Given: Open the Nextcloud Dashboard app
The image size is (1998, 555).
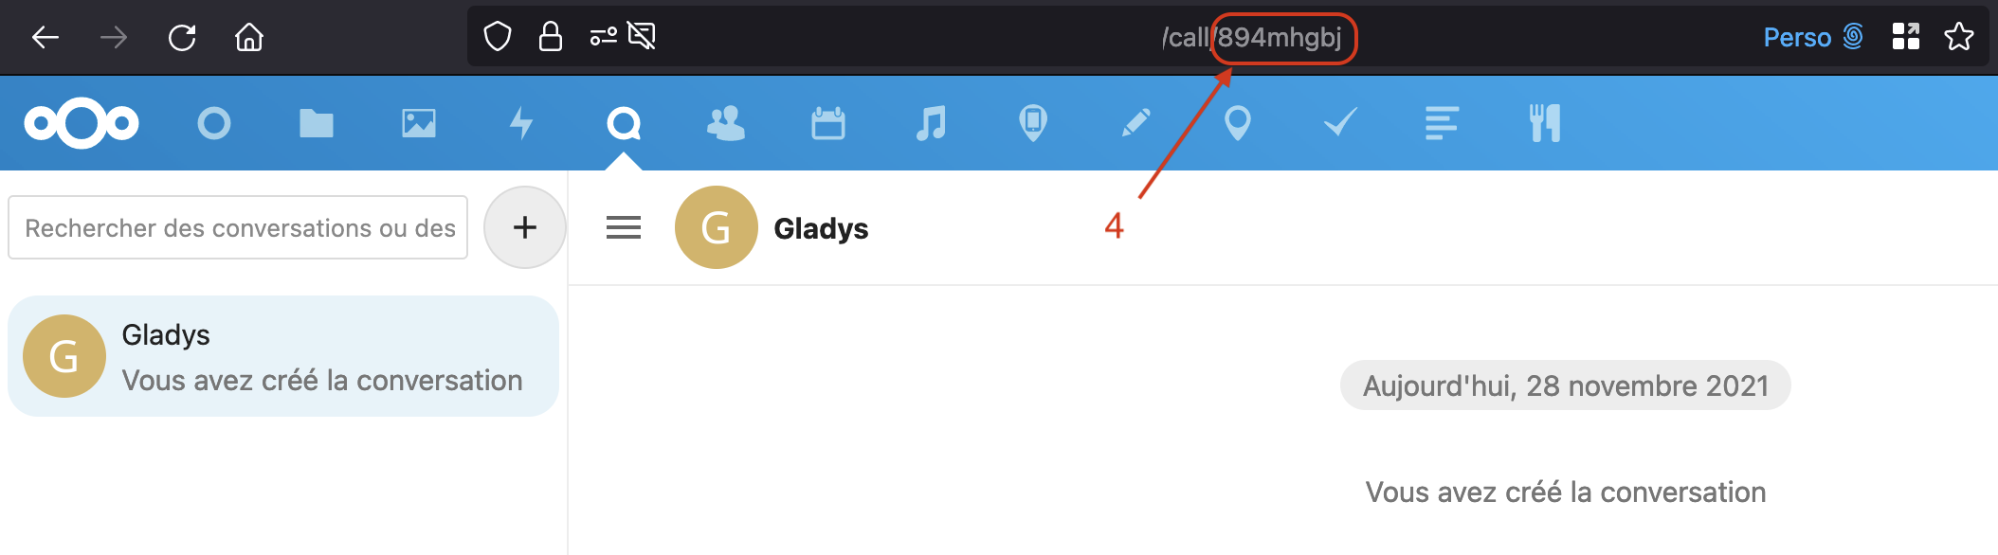Looking at the screenshot, I should tap(214, 123).
